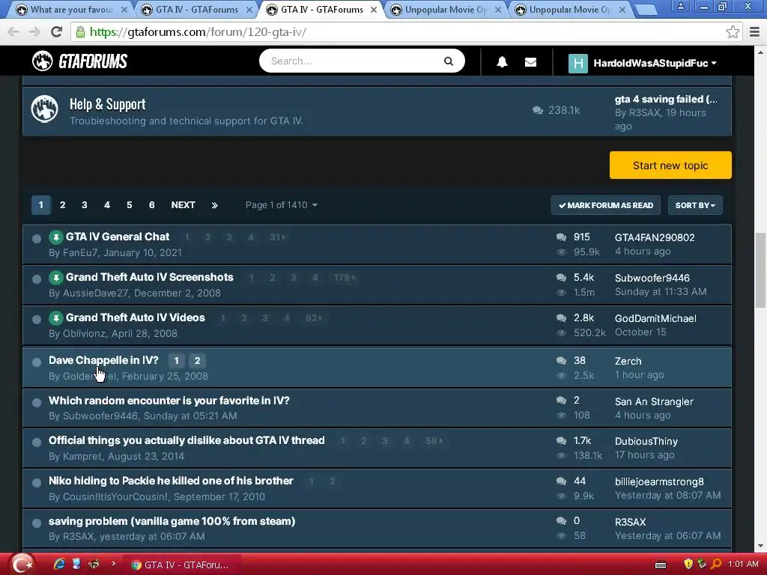
Task: Click MARK FORUM AS READ
Action: click(605, 205)
